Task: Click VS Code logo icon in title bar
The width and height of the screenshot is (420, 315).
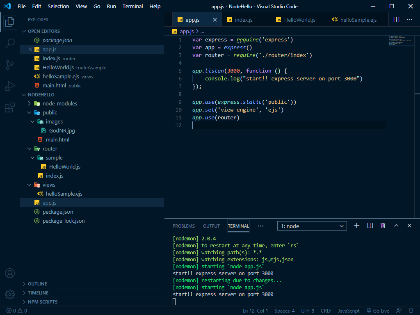Action: pos(7,6)
